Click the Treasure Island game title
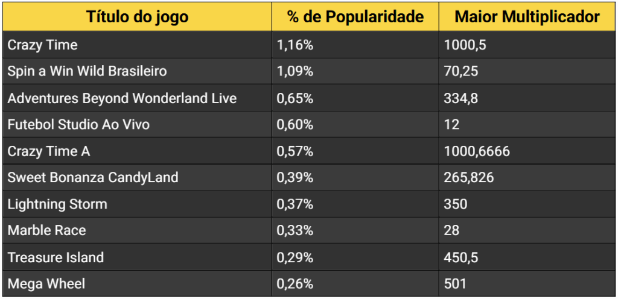 pos(56,257)
